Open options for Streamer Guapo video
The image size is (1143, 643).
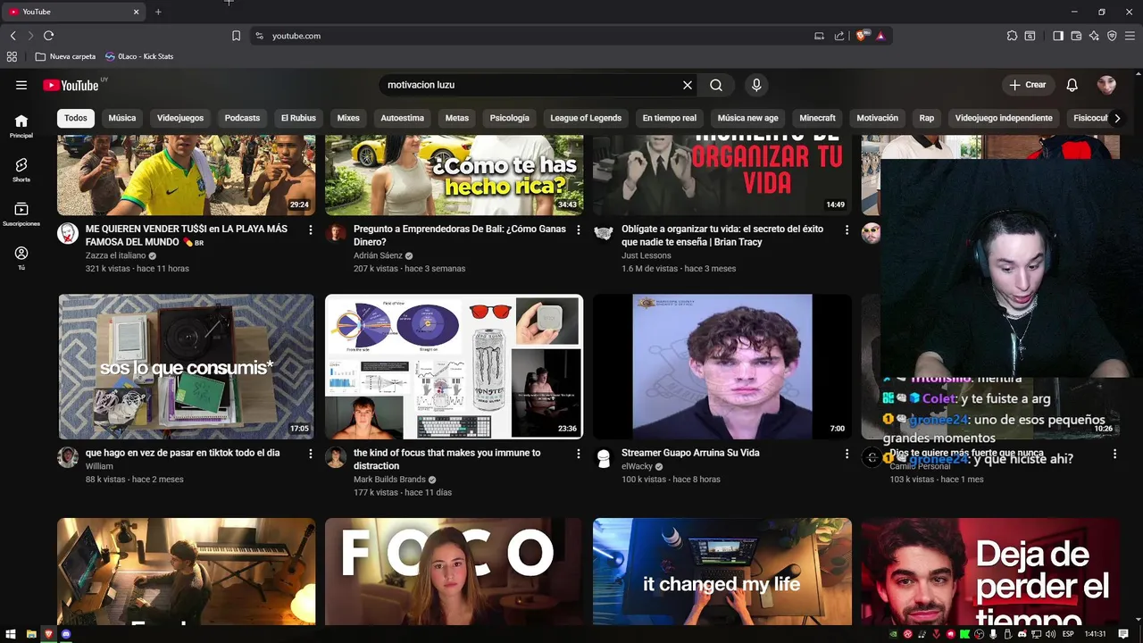tap(847, 454)
